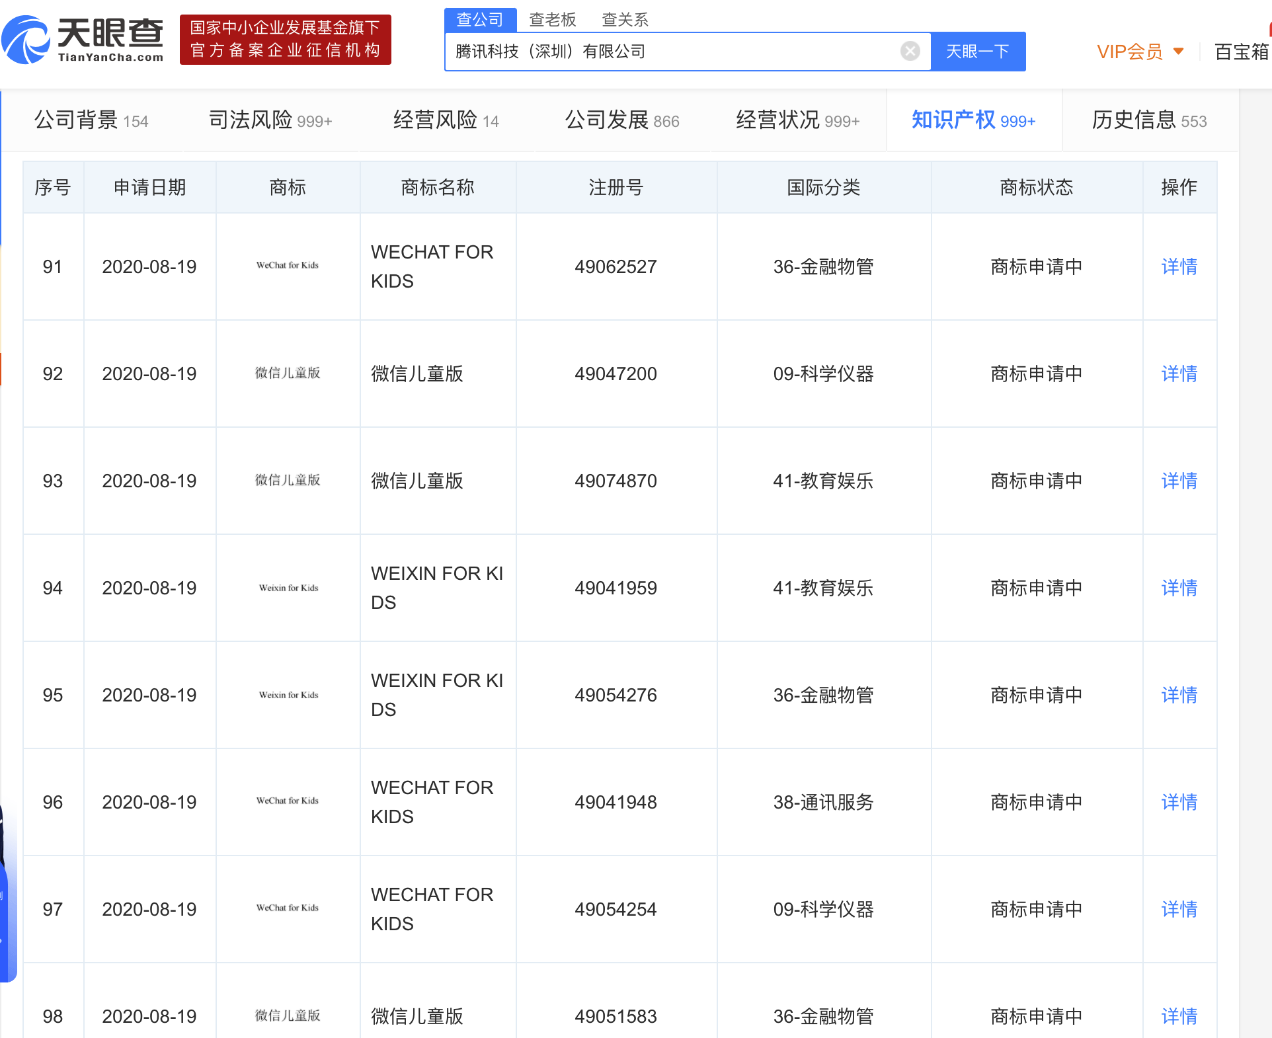Open 详情 link for row 96 trademark

1179,802
